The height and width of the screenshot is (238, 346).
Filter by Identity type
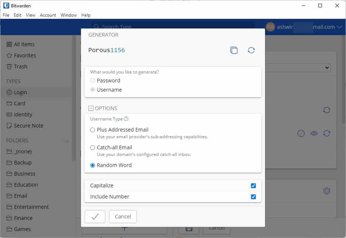(x=23, y=115)
